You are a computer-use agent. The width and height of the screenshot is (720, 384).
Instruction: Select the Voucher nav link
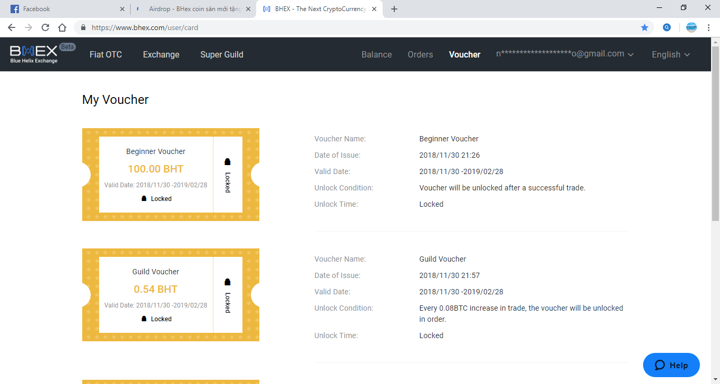point(465,54)
